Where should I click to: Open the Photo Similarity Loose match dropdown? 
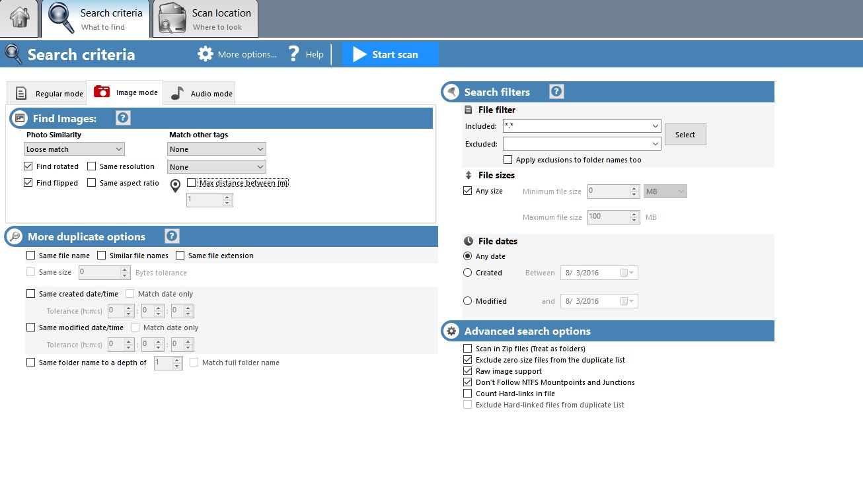(x=74, y=149)
